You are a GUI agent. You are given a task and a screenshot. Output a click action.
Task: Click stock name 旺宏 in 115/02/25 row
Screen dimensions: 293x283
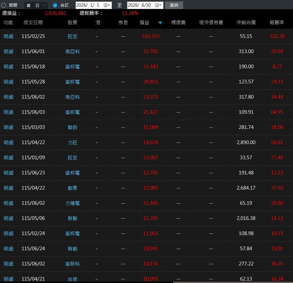coord(72,36)
